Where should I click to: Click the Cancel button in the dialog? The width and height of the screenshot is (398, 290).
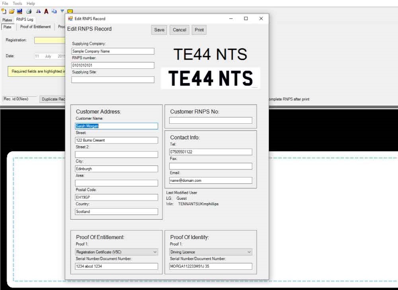[179, 30]
